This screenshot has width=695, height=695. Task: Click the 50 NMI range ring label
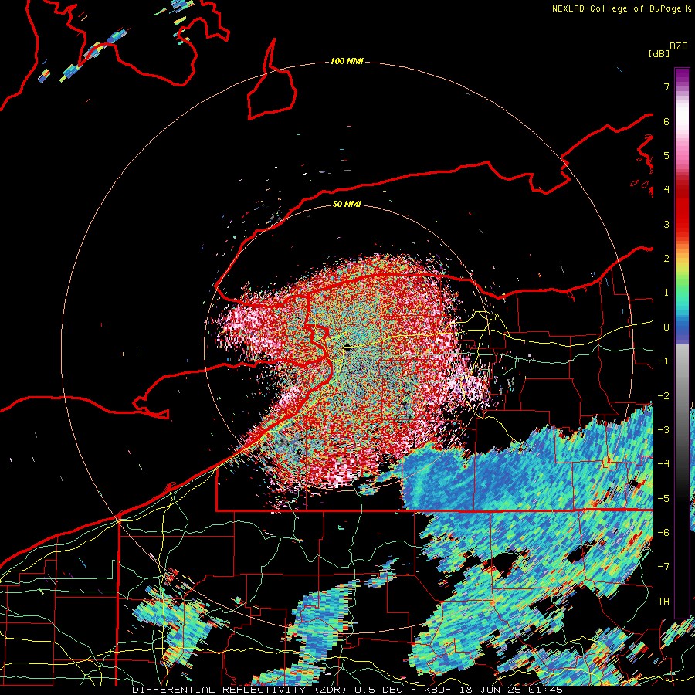click(x=347, y=204)
